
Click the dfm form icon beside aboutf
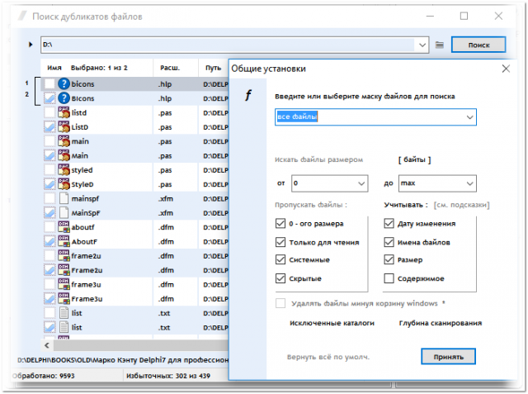pos(64,227)
